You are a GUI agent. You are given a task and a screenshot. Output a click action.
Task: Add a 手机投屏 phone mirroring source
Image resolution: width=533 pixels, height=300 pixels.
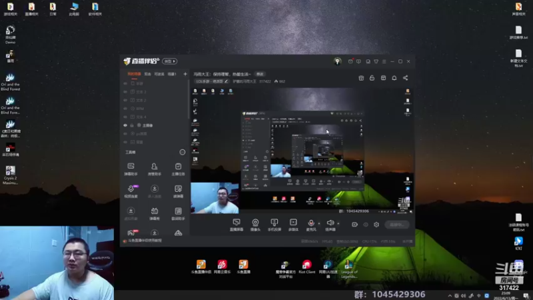pos(274,225)
